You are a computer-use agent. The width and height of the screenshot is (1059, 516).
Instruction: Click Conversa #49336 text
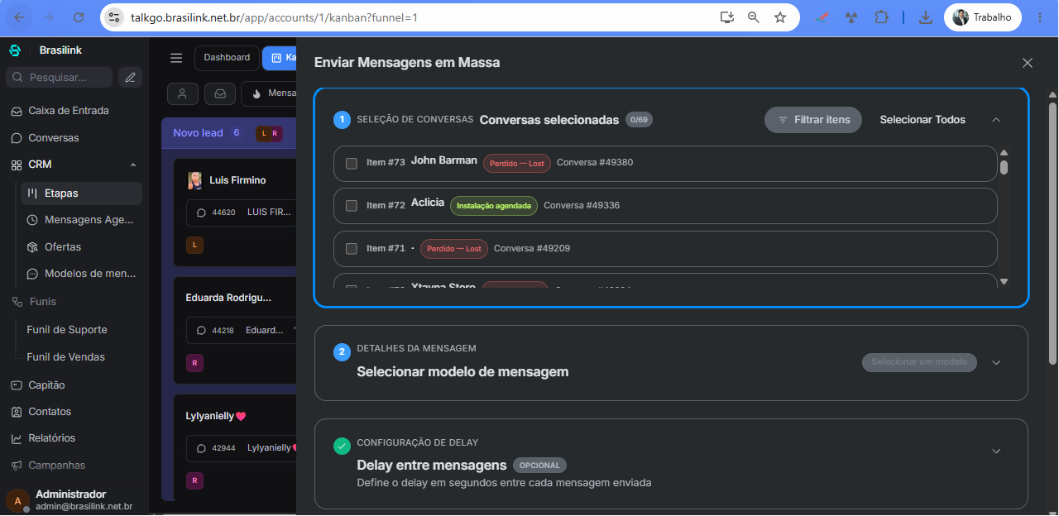(582, 205)
